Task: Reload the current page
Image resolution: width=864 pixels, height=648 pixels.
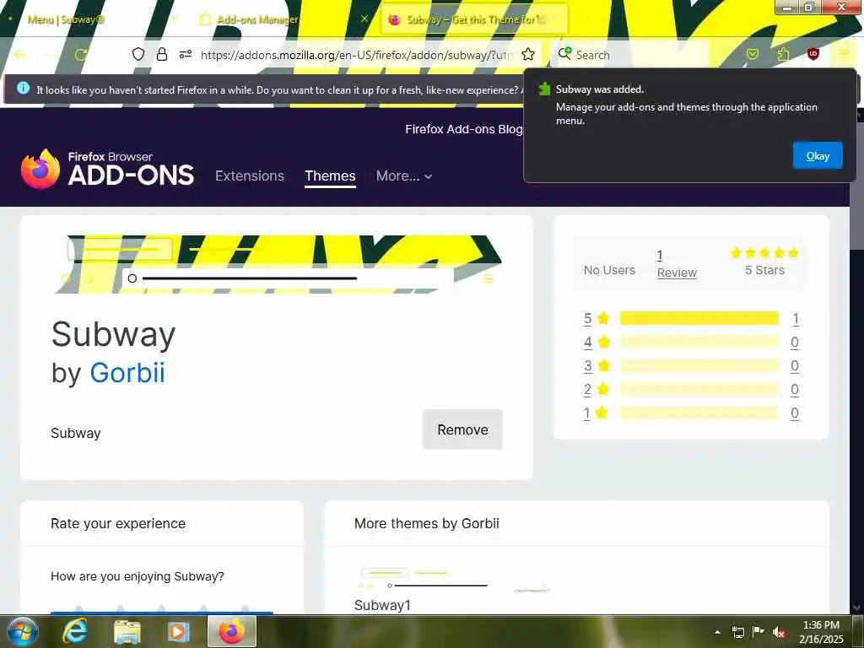Action: (82, 55)
